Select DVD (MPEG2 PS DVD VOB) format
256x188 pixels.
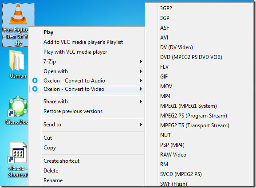tap(191, 57)
